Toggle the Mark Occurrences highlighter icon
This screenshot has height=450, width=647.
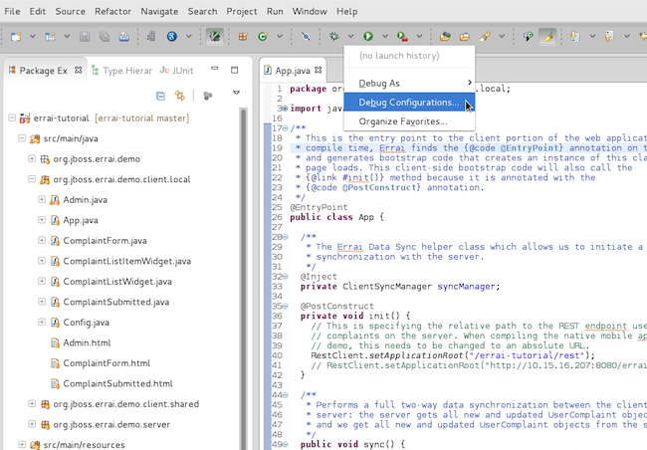[x=547, y=36]
